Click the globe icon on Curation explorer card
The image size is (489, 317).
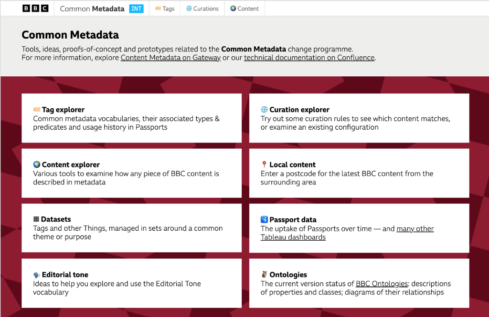pyautogui.click(x=264, y=110)
